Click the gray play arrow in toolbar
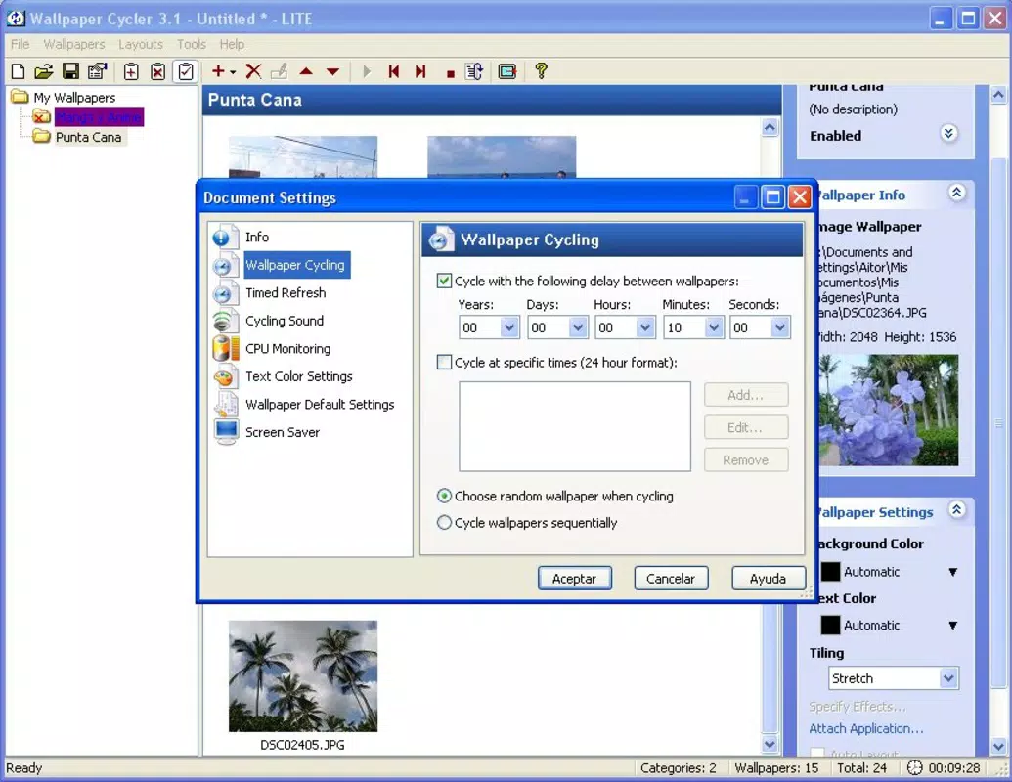The height and width of the screenshot is (782, 1012). pyautogui.click(x=368, y=71)
